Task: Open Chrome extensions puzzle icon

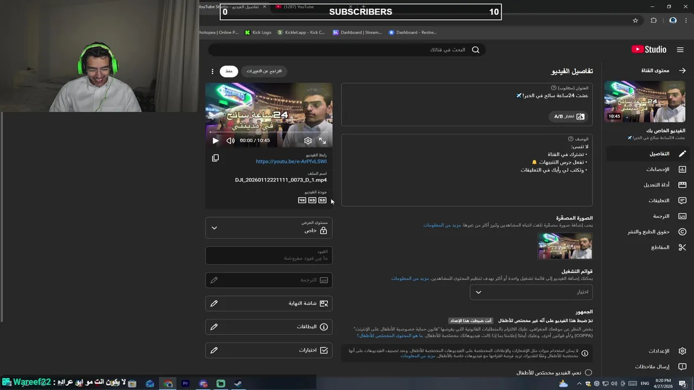Action: (x=653, y=21)
